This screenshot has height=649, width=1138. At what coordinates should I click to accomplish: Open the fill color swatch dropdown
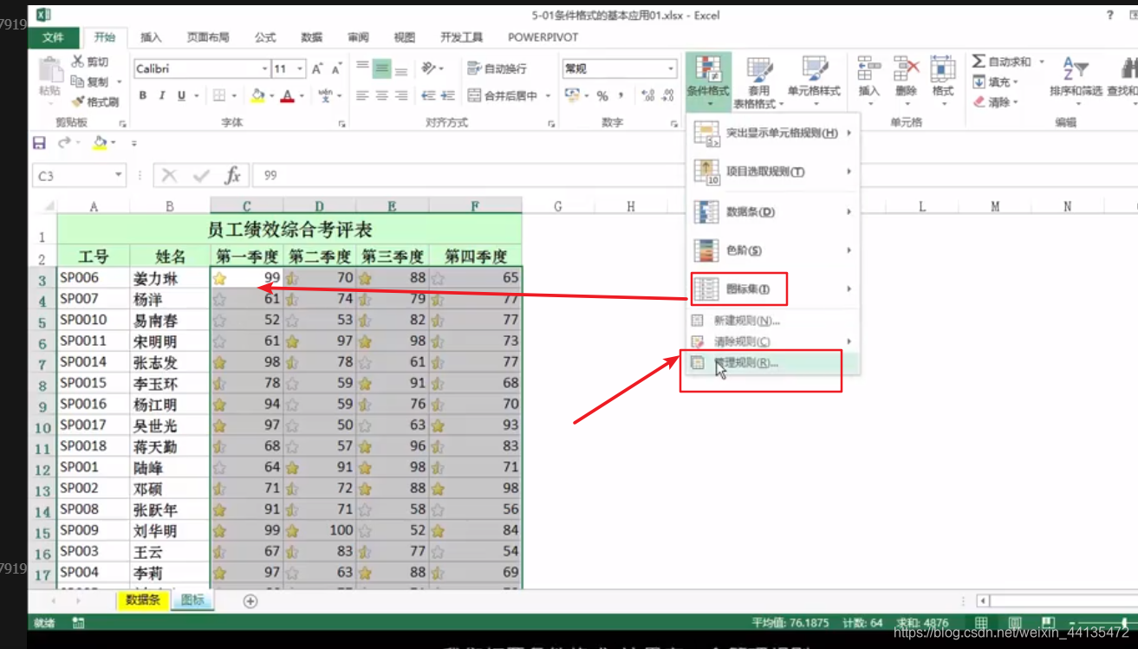[x=270, y=95]
